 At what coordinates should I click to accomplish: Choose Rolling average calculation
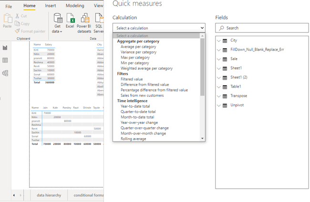[x=134, y=139]
